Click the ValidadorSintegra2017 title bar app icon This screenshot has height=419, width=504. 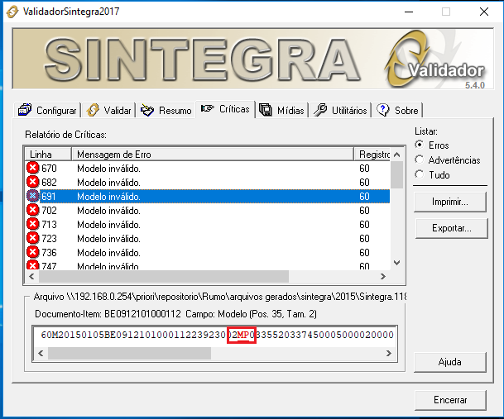tap(12, 12)
